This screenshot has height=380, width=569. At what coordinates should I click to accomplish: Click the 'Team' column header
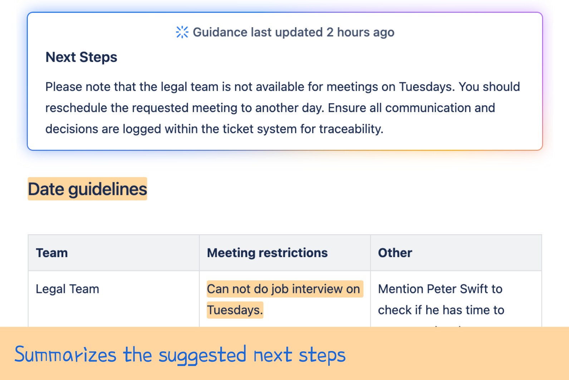point(52,253)
